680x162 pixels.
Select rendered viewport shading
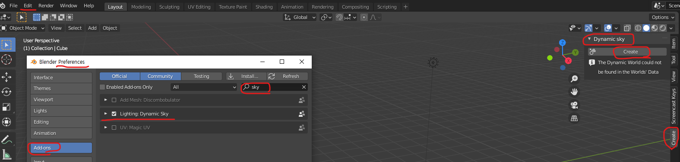663,28
